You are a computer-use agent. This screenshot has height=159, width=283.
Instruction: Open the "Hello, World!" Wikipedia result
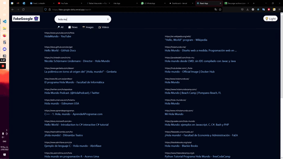186,40
